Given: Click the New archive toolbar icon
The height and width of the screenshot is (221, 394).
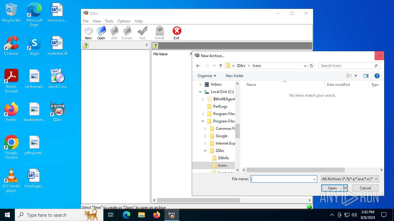Looking at the screenshot, I should pos(88,33).
